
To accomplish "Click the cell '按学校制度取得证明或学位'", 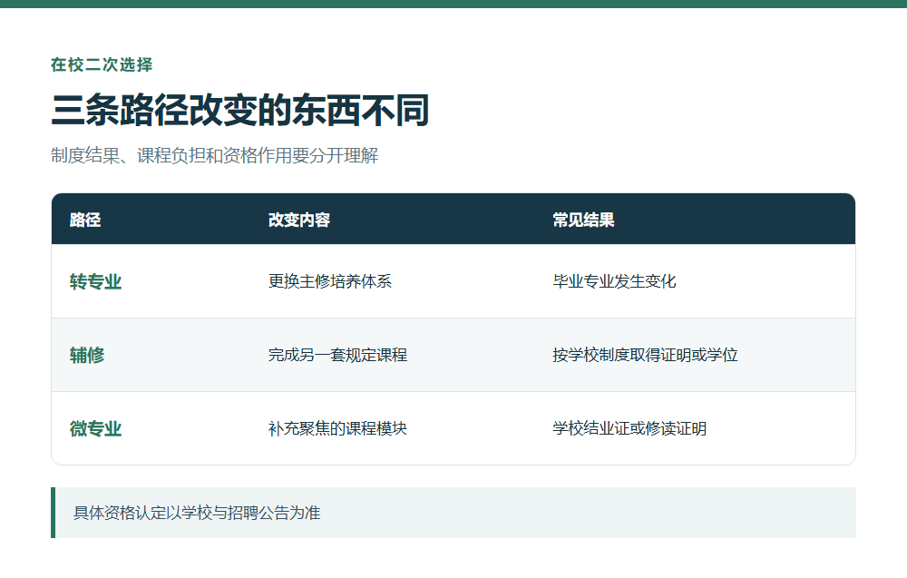I will pos(645,355).
